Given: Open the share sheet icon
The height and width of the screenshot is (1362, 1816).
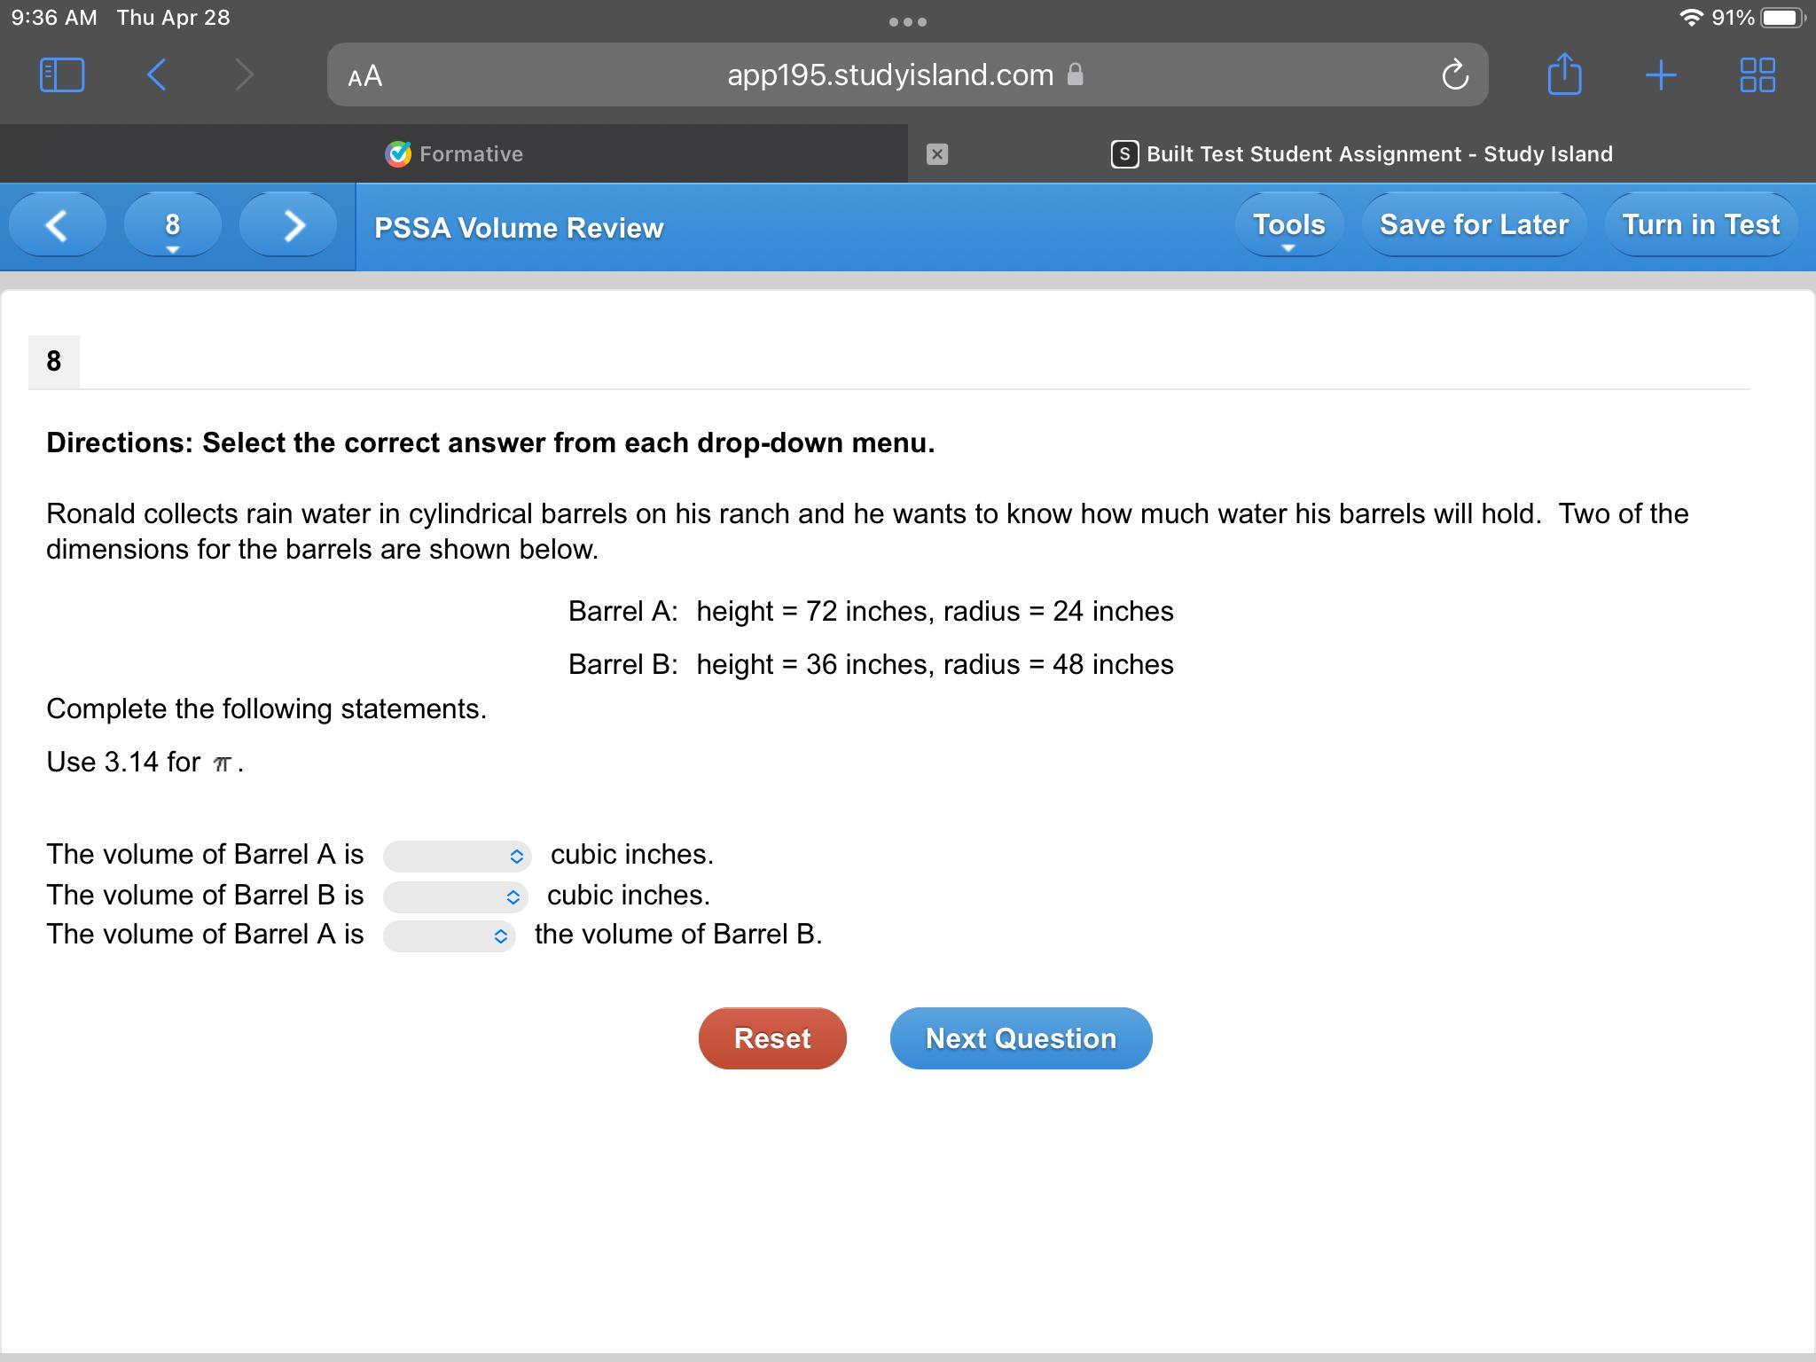Looking at the screenshot, I should tap(1564, 75).
